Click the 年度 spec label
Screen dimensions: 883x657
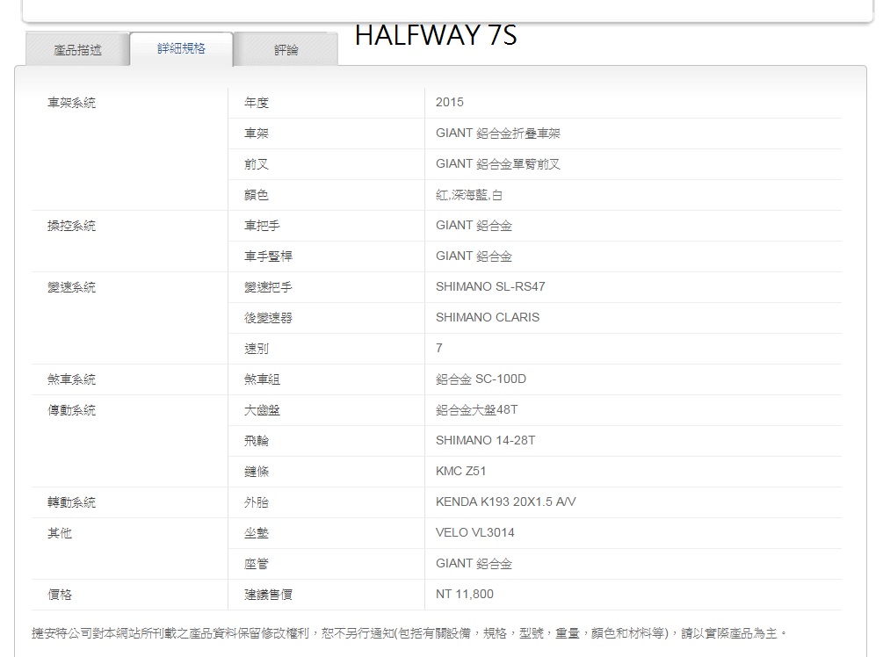257,103
